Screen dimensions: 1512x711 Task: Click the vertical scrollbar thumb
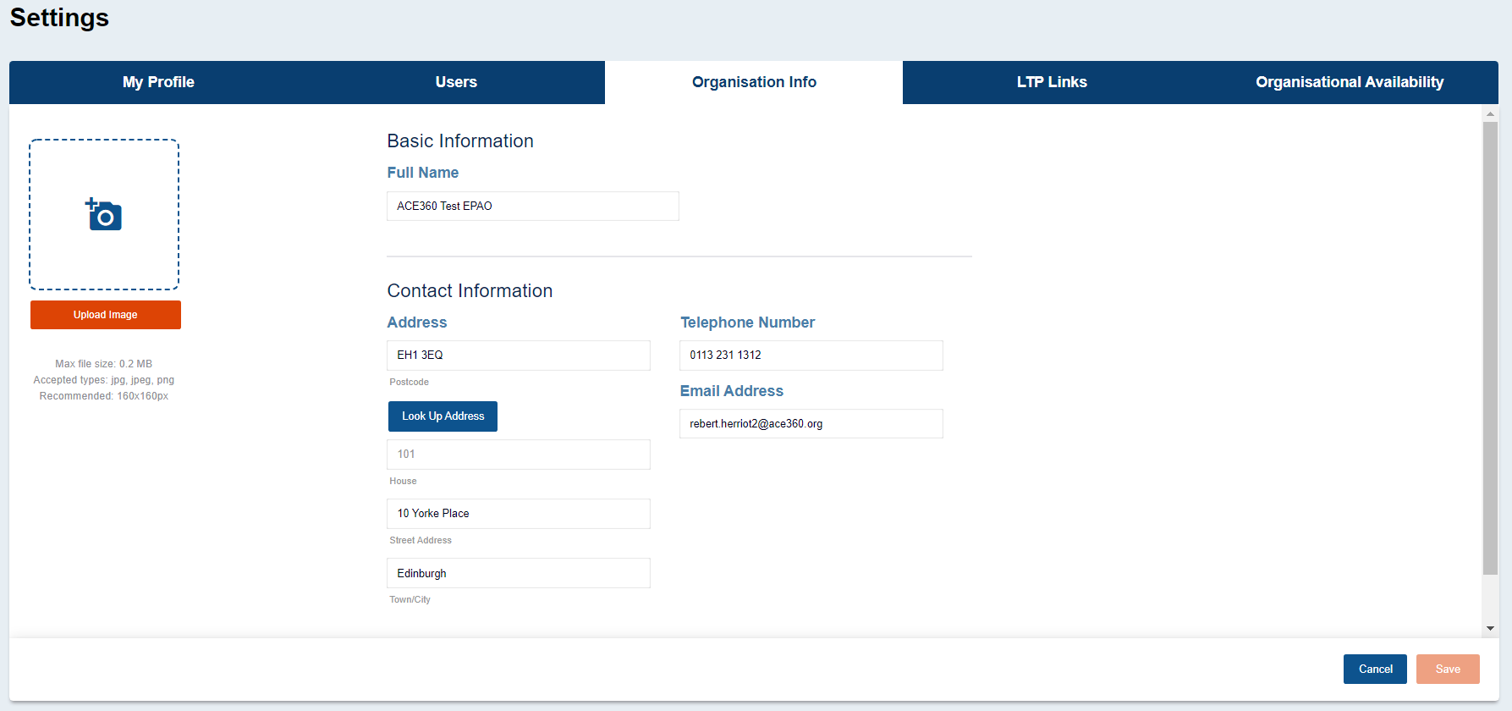point(1490,349)
